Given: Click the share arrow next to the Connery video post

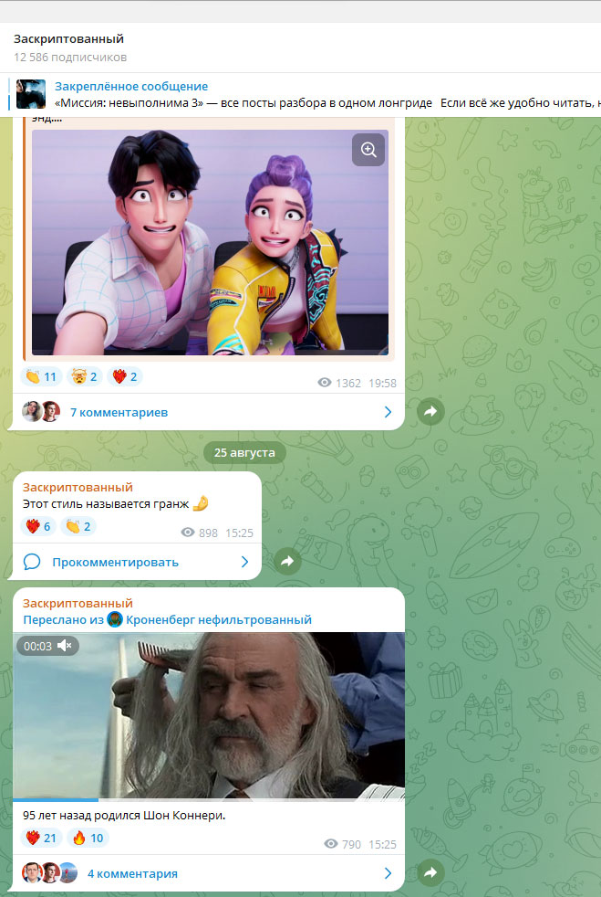Looking at the screenshot, I should point(430,873).
